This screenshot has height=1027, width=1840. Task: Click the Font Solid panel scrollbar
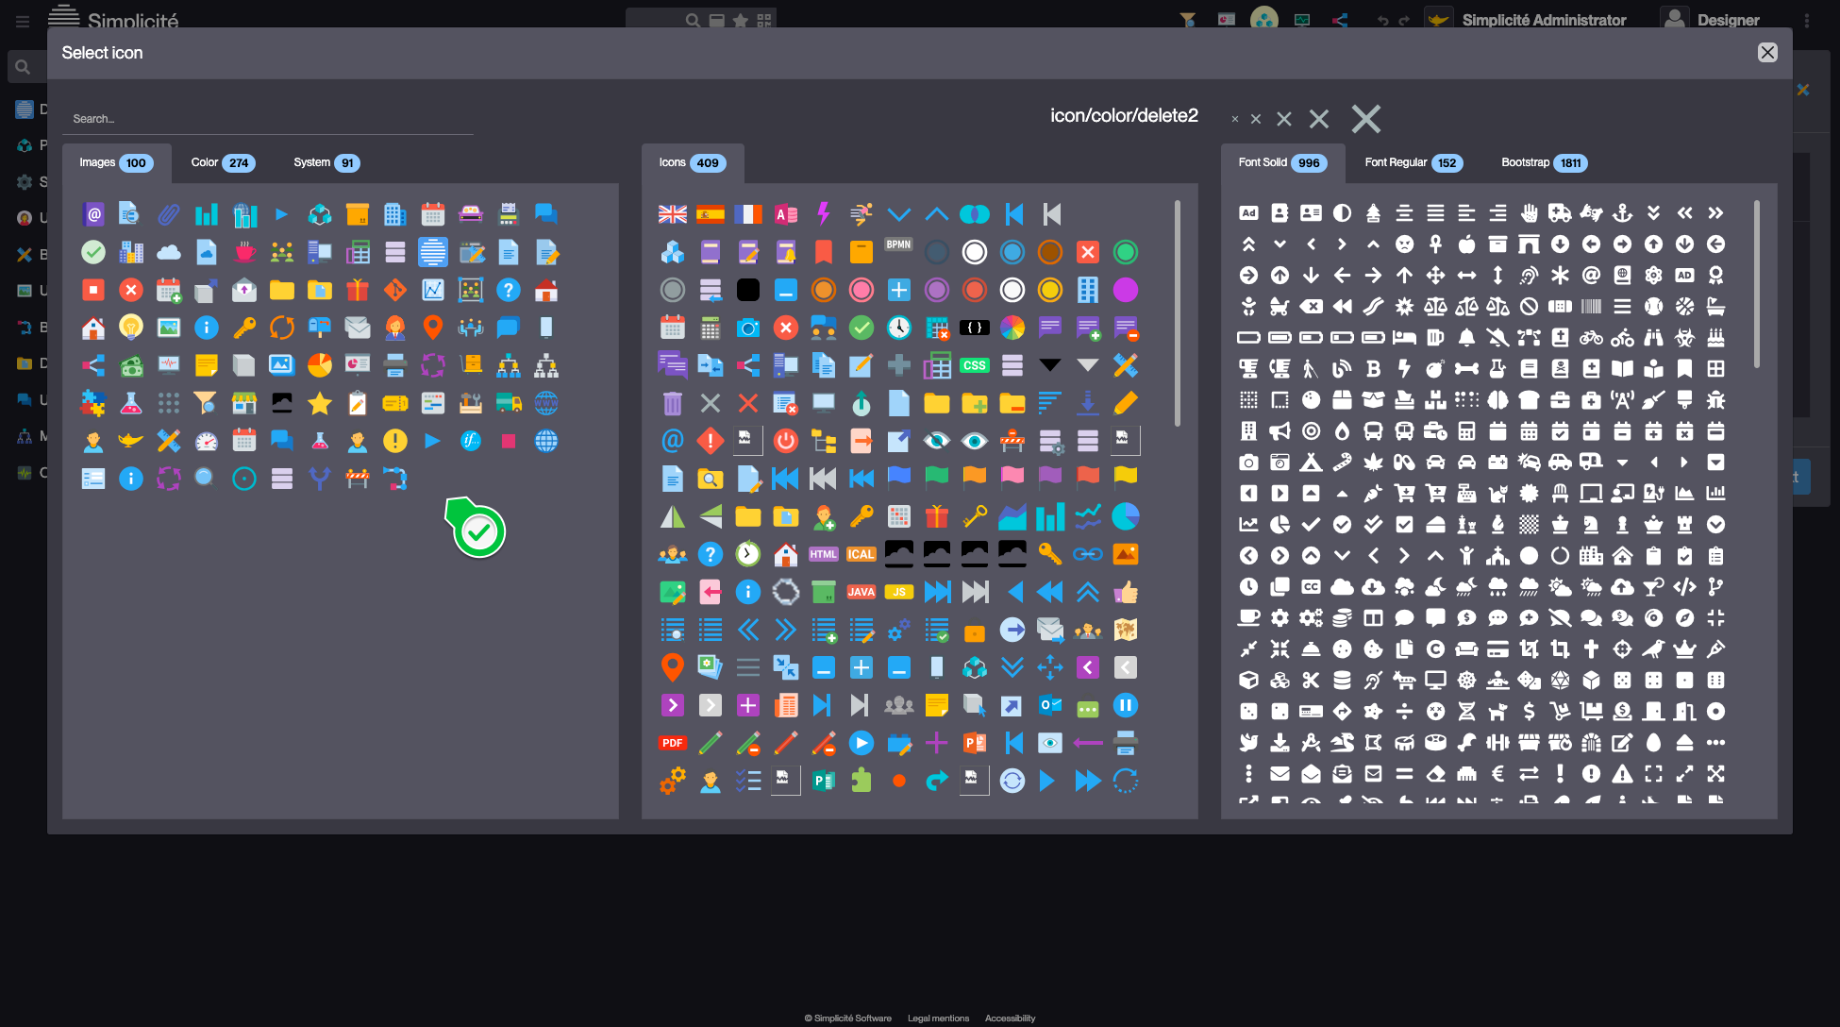click(1756, 283)
